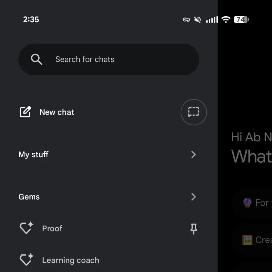This screenshot has height=272, width=272.
Task: Open the Proof gem
Action: click(52, 228)
